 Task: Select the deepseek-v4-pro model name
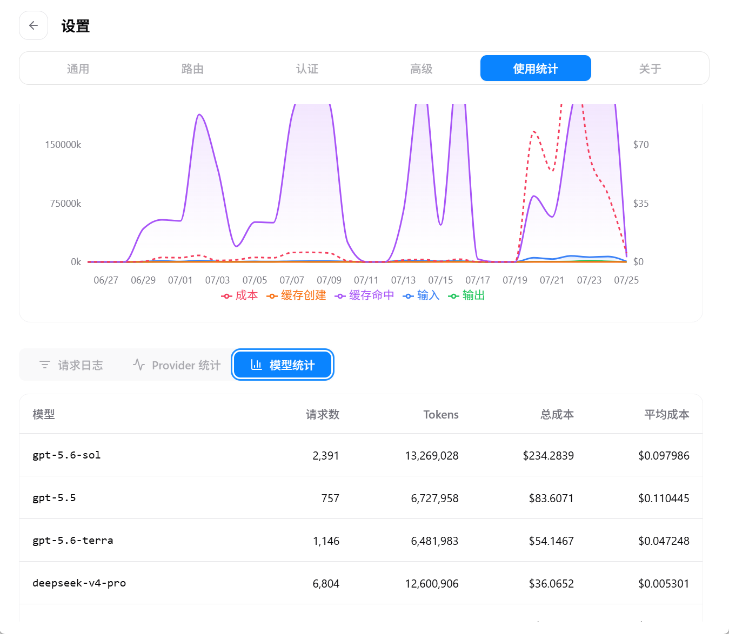pos(79,583)
